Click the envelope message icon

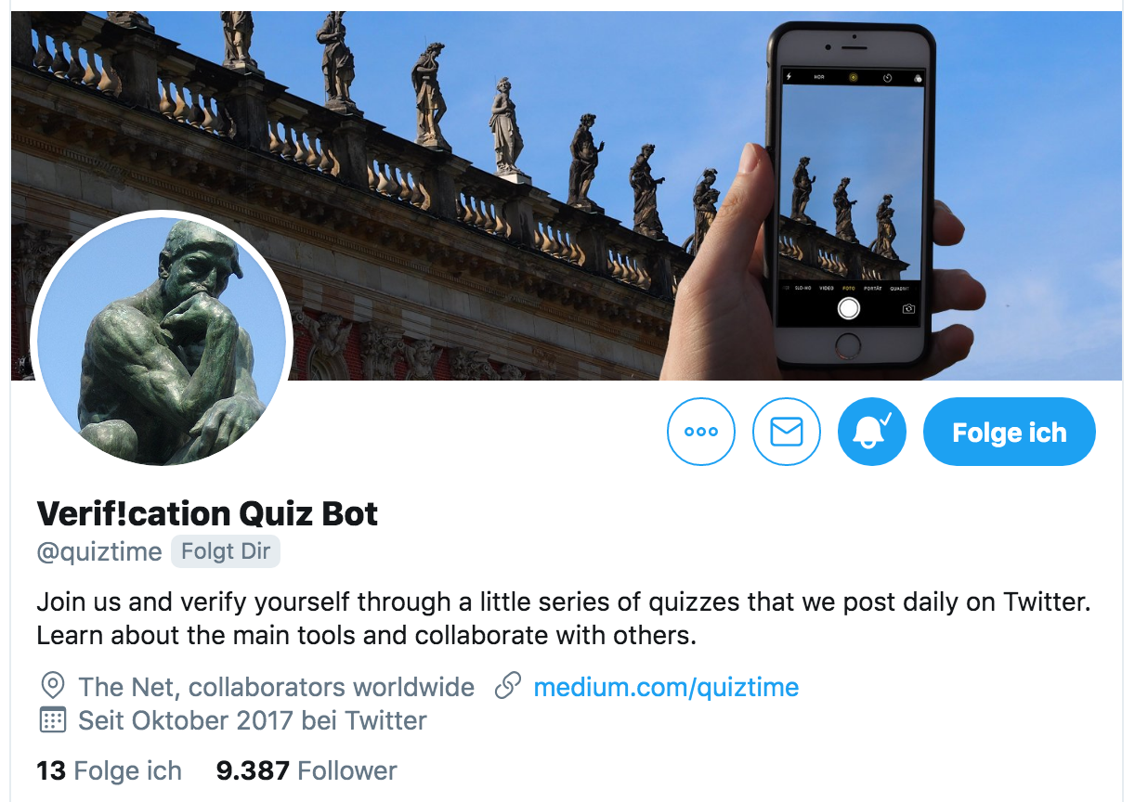point(787,432)
